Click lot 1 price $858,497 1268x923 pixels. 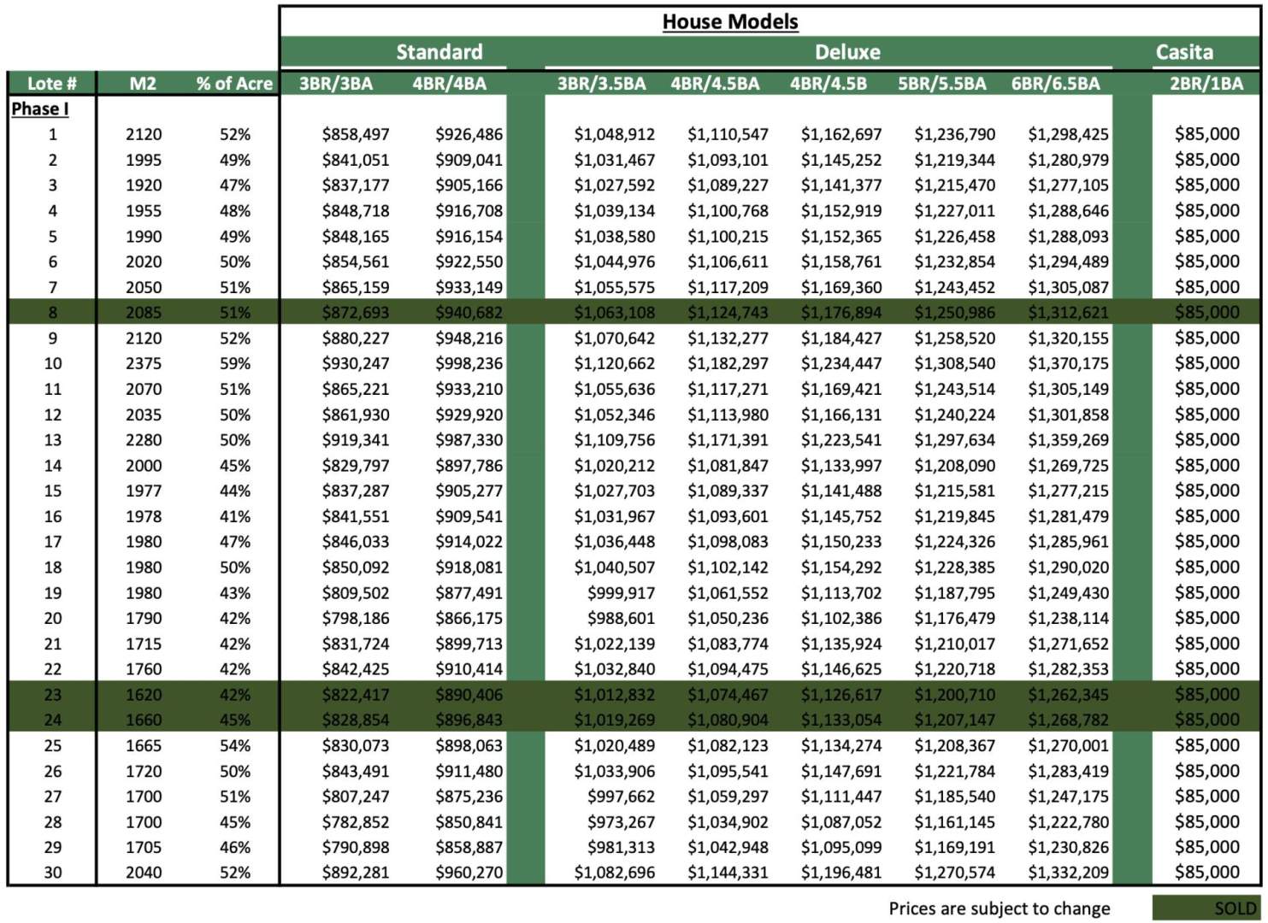(x=356, y=134)
